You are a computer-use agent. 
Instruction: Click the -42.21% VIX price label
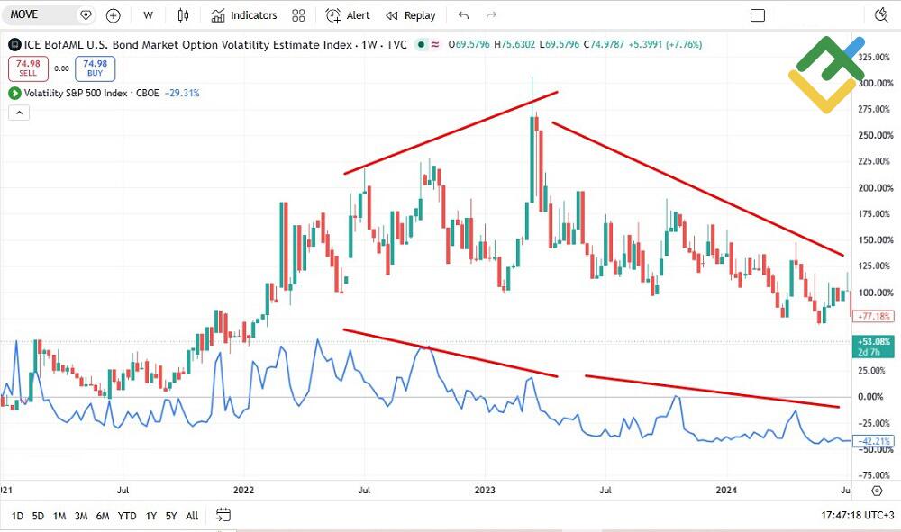(873, 441)
